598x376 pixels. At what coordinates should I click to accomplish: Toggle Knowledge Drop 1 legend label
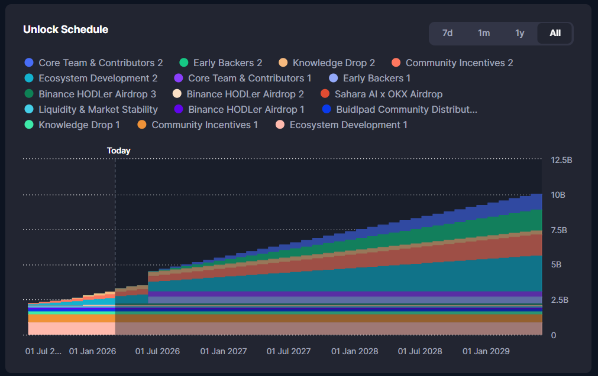79,125
